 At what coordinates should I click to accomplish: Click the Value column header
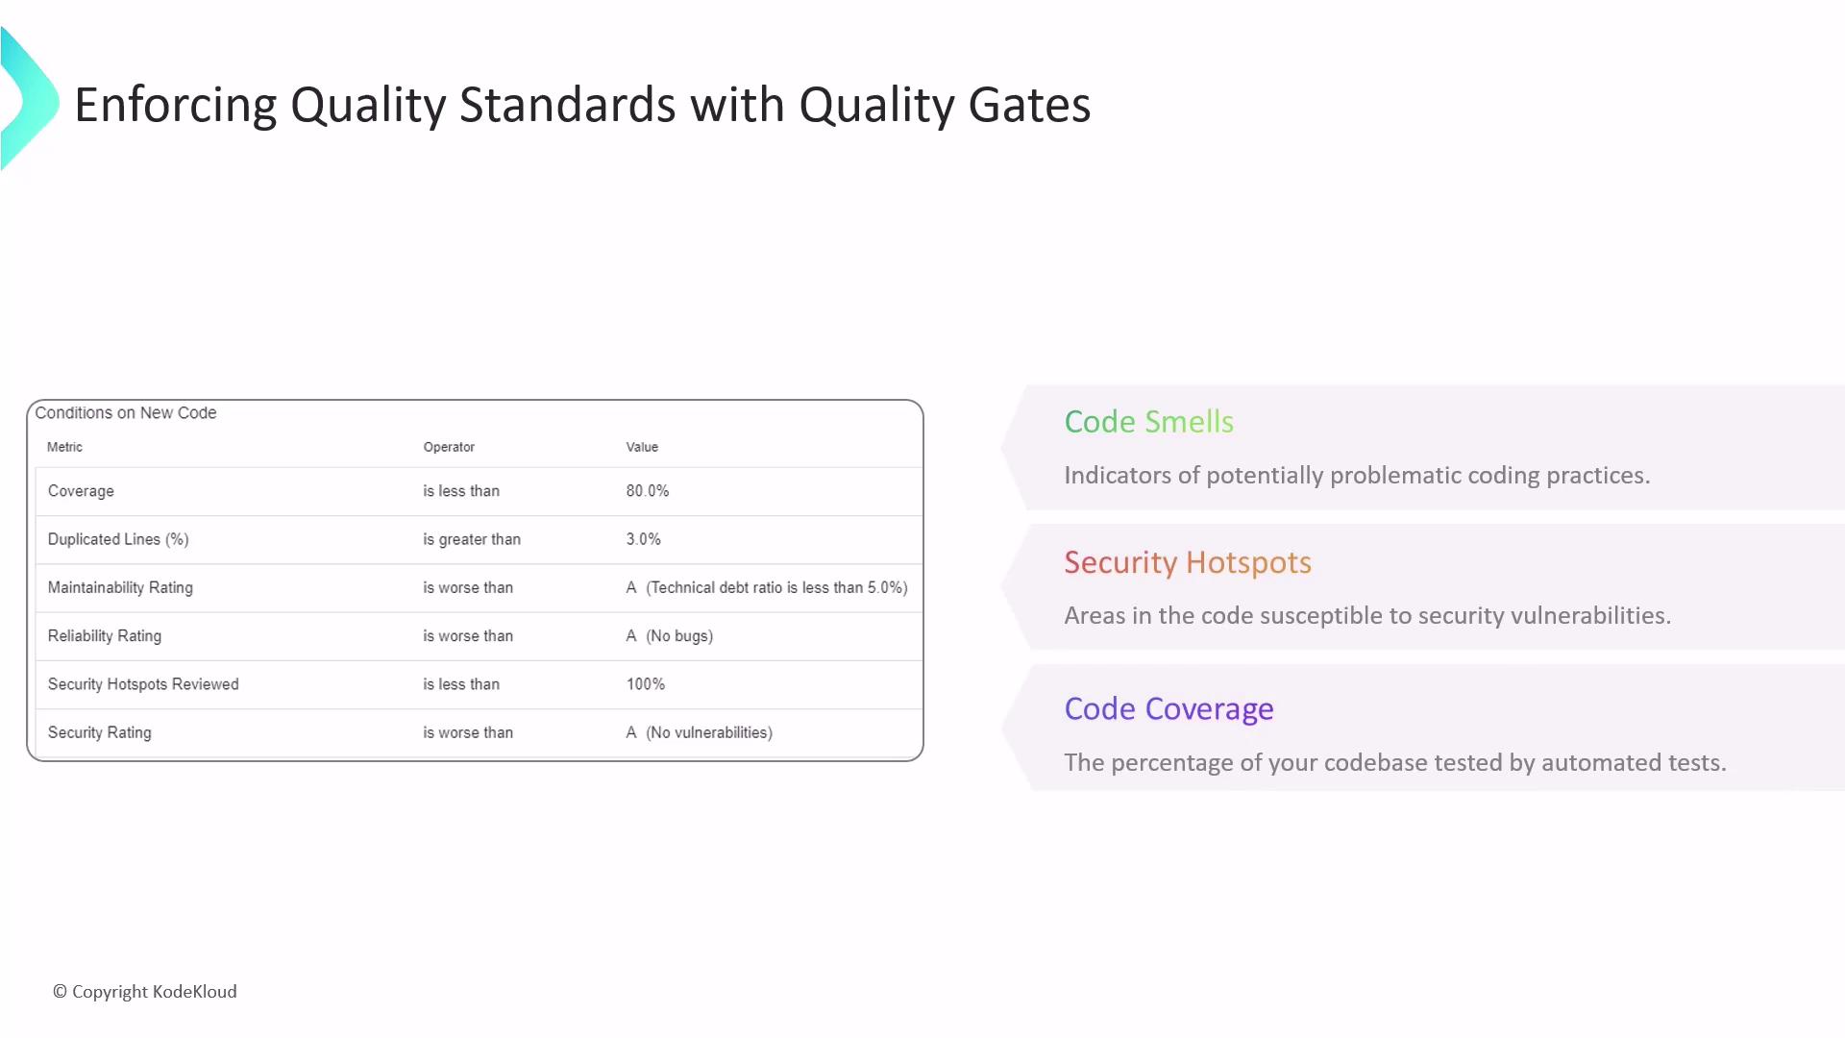pyautogui.click(x=642, y=447)
